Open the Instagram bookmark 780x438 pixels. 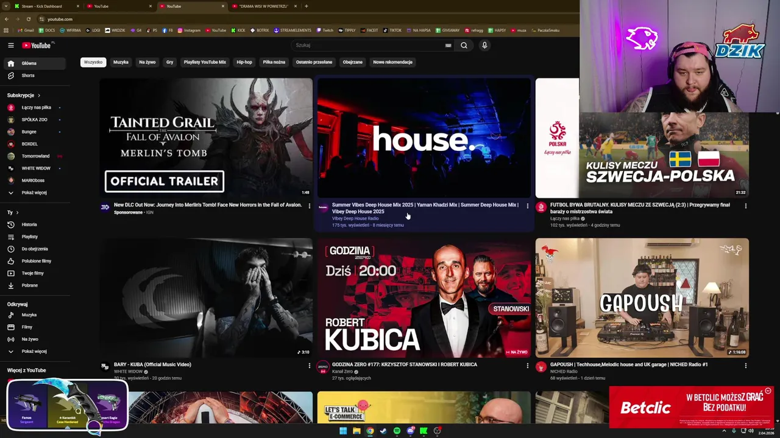pyautogui.click(x=189, y=30)
